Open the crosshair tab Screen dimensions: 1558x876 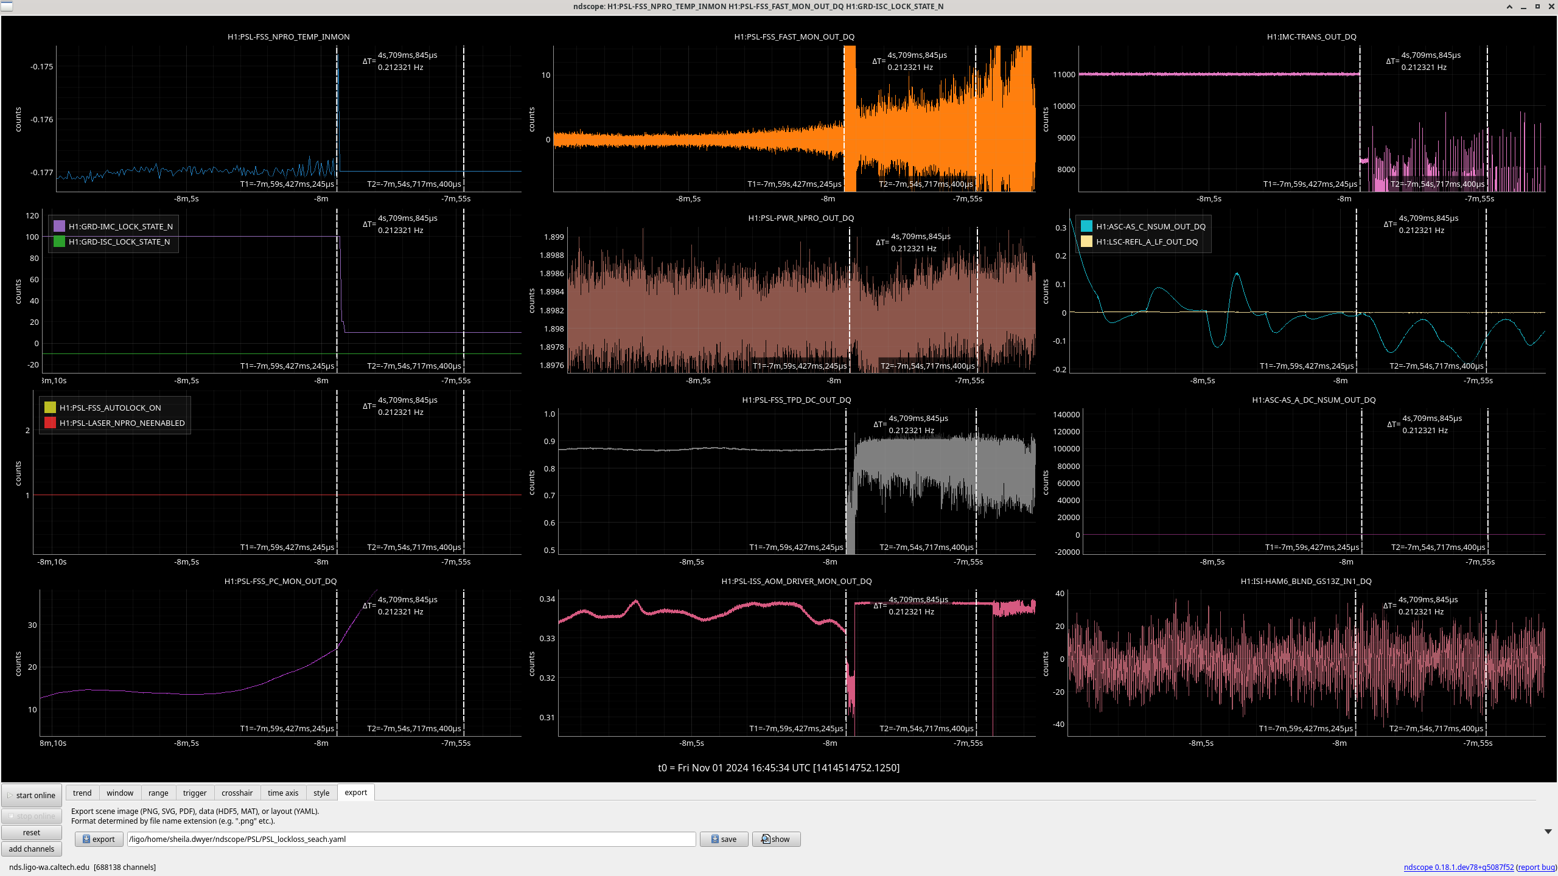(x=237, y=793)
